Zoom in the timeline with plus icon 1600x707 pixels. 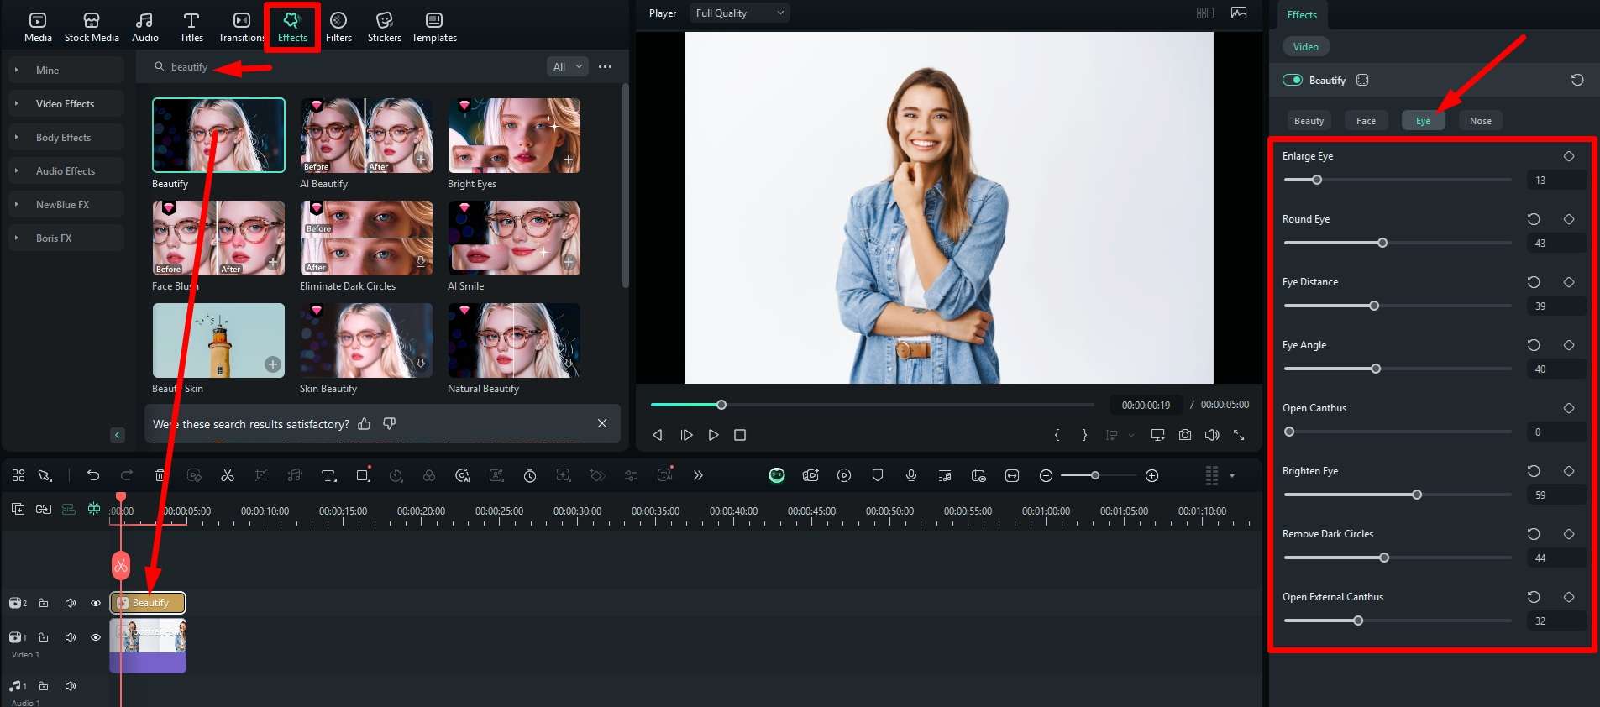[1152, 476]
